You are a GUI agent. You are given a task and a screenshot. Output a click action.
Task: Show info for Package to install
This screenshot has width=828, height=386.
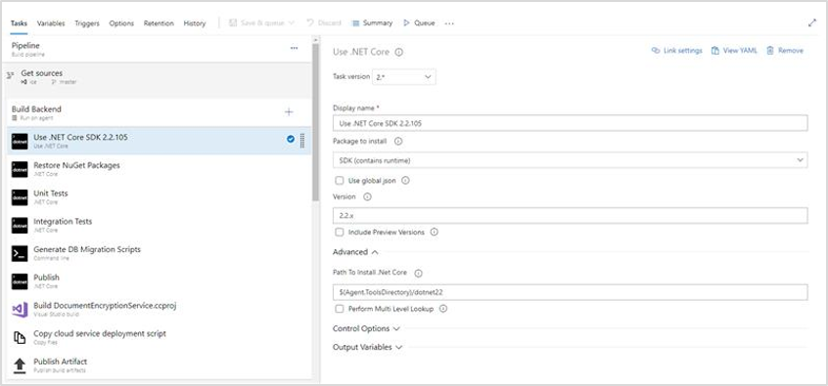point(398,142)
